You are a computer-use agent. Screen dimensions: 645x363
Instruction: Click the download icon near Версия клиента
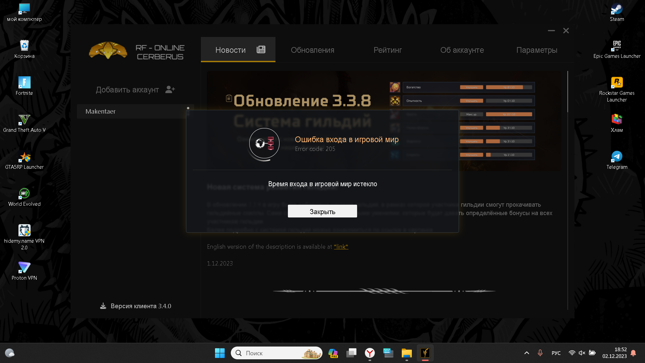[x=103, y=306]
